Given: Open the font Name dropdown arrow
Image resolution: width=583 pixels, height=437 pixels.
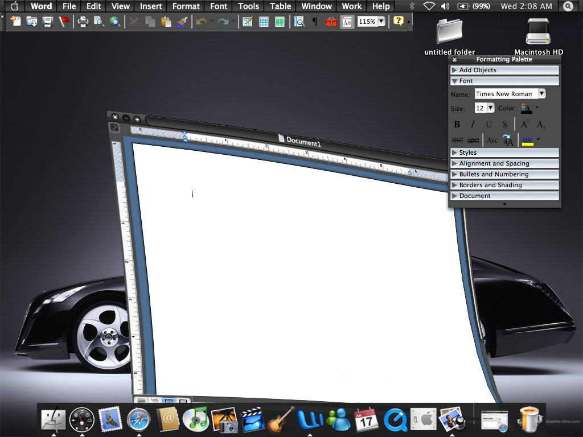Looking at the screenshot, I should click(542, 94).
